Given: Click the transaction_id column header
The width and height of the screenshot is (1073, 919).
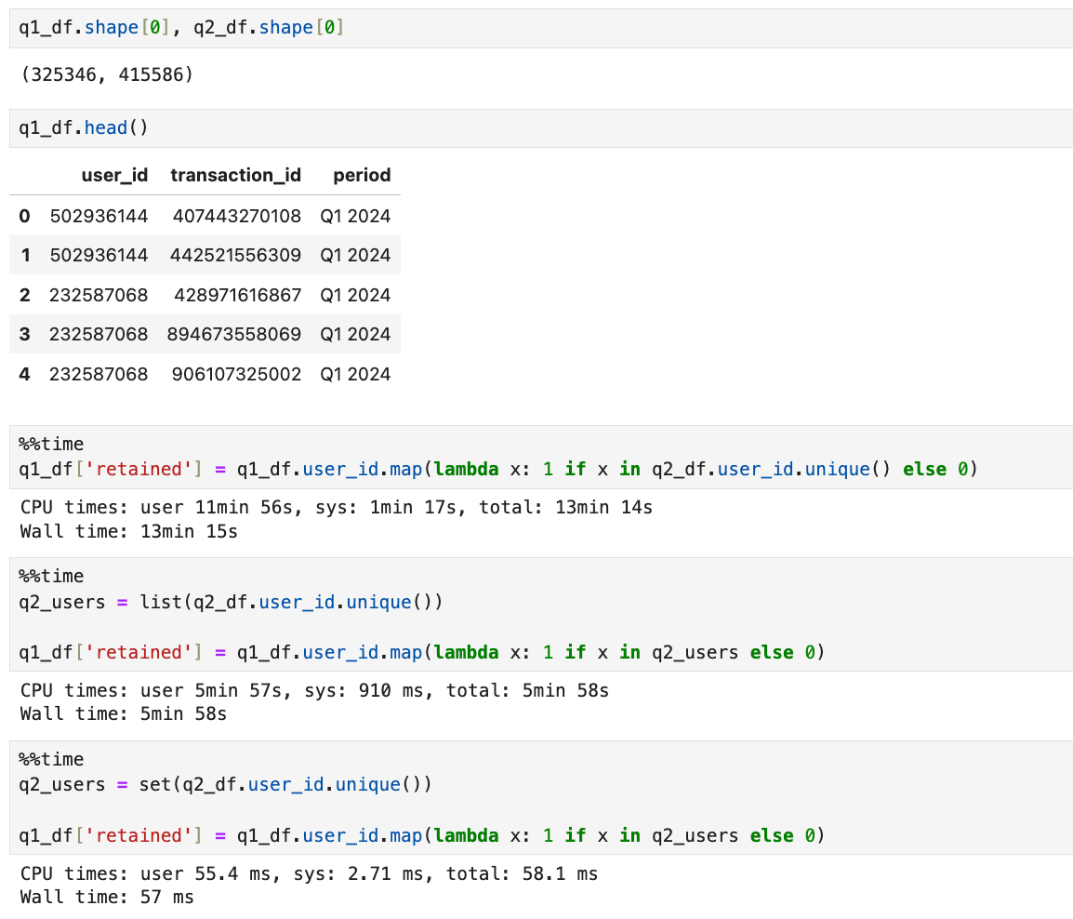Looking at the screenshot, I should click(x=235, y=175).
